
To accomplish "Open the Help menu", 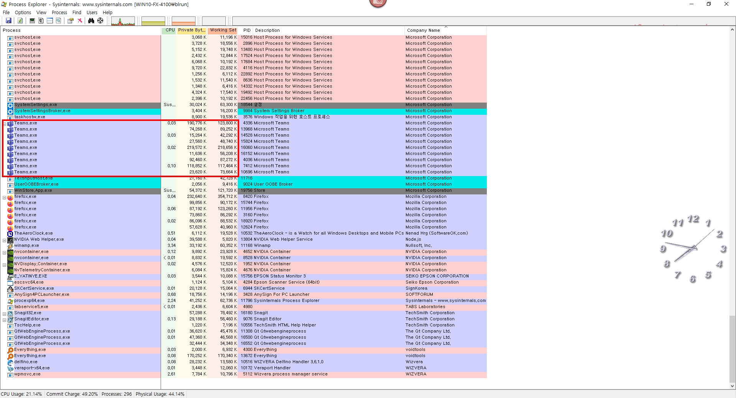I will coord(108,13).
